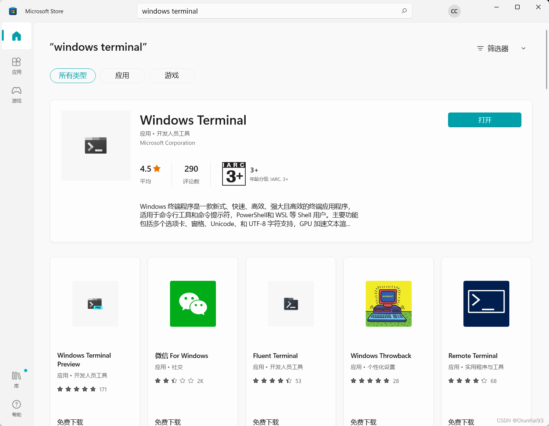Click the Windows Throwback rating (28)
The height and width of the screenshot is (426, 549).
[x=375, y=381]
